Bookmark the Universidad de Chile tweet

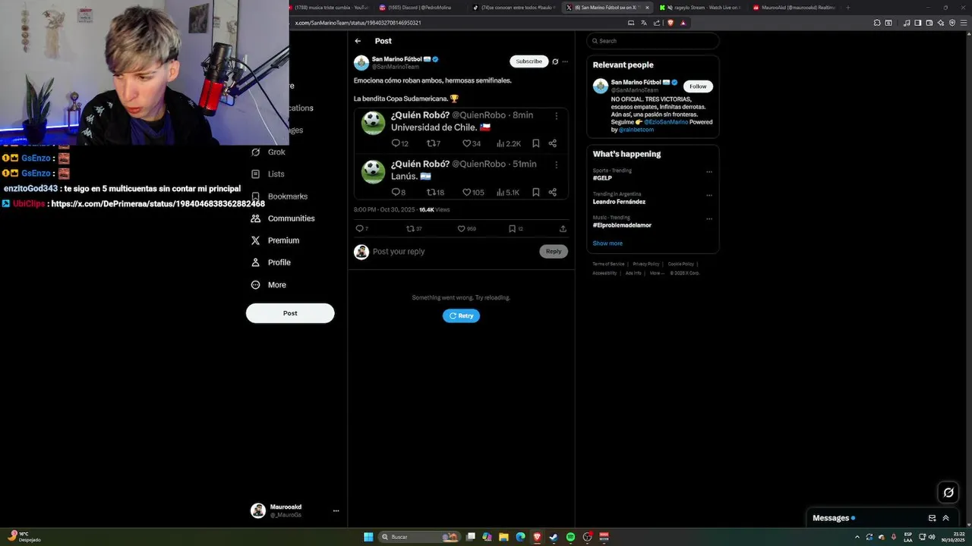point(535,143)
